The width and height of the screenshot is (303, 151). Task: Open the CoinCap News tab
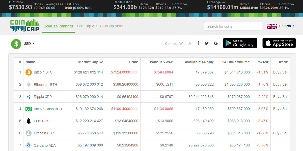click(x=112, y=26)
